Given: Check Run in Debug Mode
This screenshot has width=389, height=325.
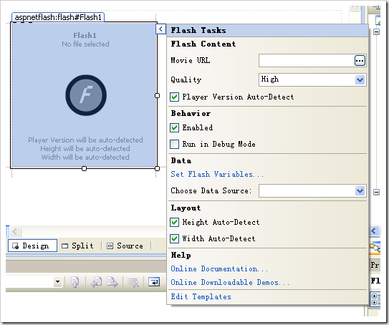Looking at the screenshot, I should click(x=174, y=144).
